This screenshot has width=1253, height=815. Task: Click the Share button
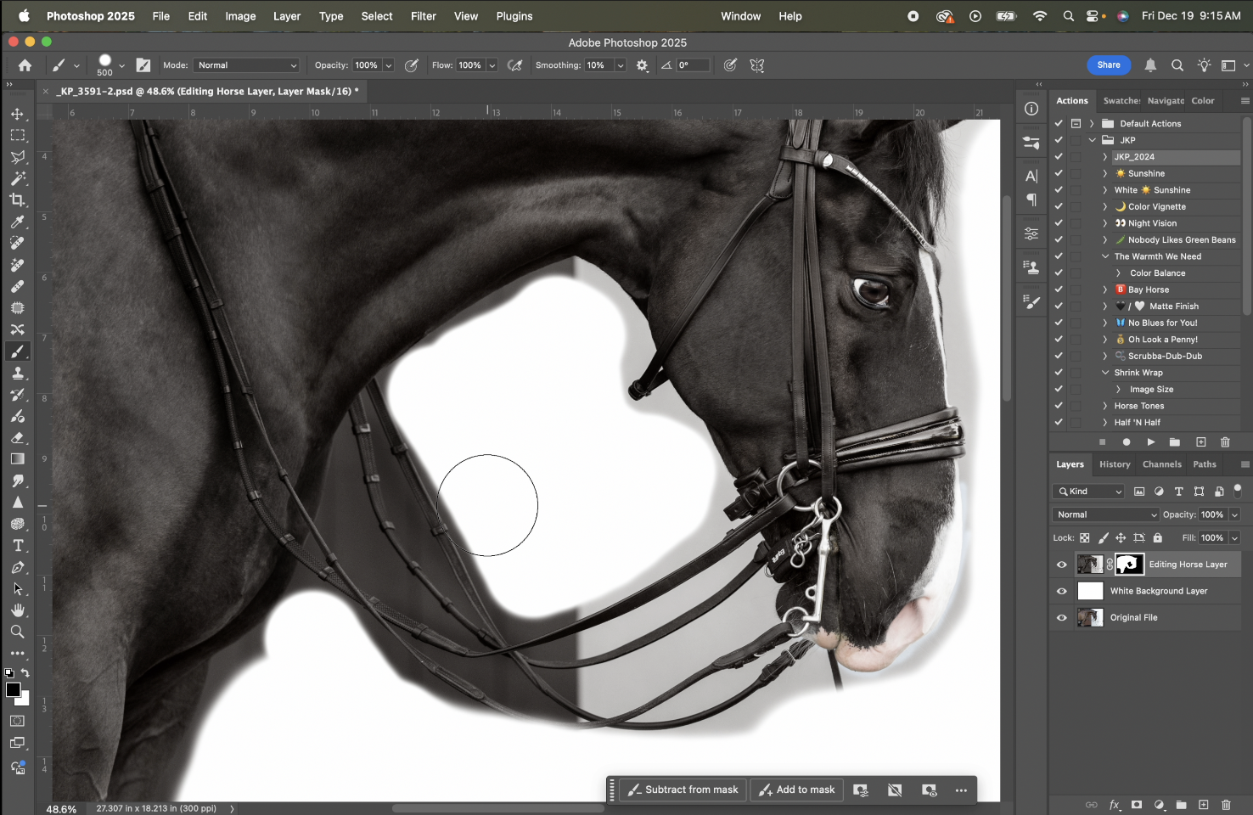coord(1109,65)
